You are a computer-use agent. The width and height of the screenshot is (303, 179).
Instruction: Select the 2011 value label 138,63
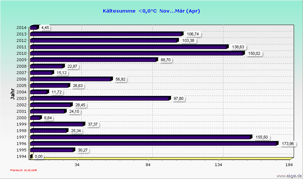click(x=238, y=47)
